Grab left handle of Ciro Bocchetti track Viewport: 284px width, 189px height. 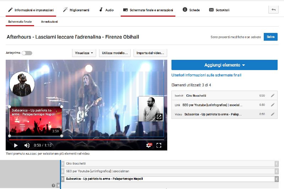point(62,164)
